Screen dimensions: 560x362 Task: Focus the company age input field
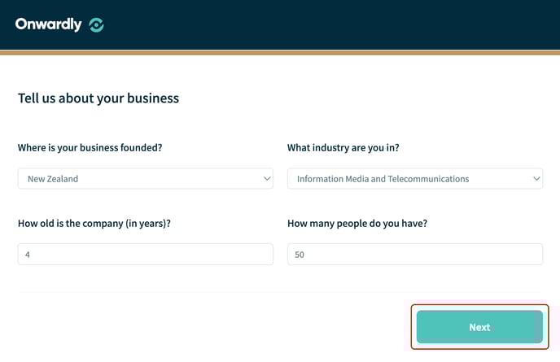(146, 254)
